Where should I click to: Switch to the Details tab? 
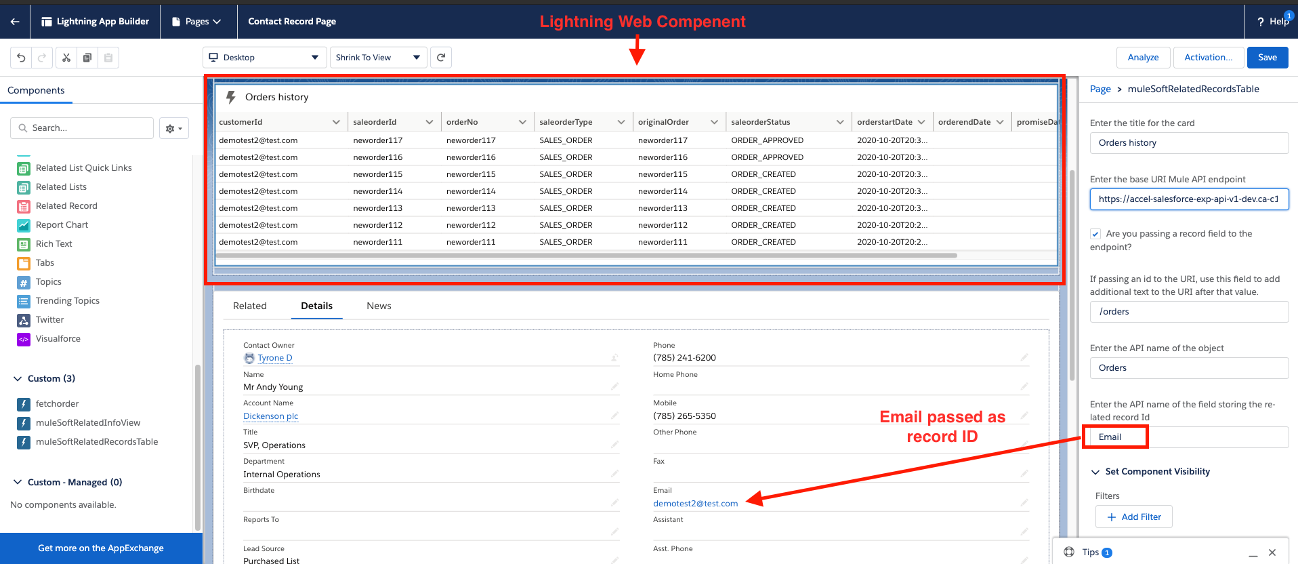pos(317,306)
